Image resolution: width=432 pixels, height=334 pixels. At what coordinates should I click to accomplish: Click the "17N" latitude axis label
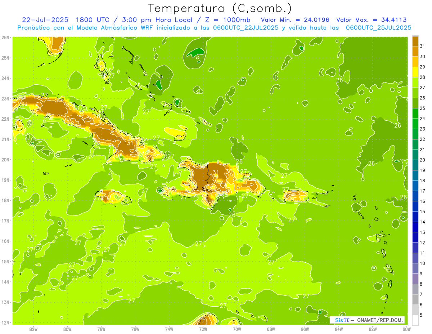[5, 221]
